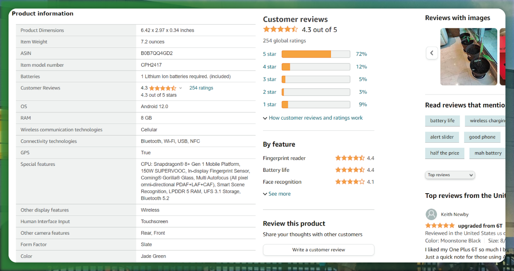The height and width of the screenshot is (271, 514).
Task: Click the Android 12.0 OS value
Action: point(154,106)
